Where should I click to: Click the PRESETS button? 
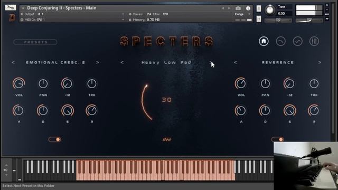35,42
